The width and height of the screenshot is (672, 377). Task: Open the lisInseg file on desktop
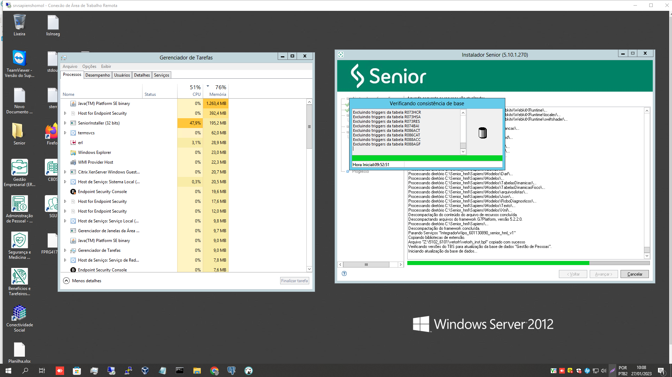pyautogui.click(x=53, y=25)
